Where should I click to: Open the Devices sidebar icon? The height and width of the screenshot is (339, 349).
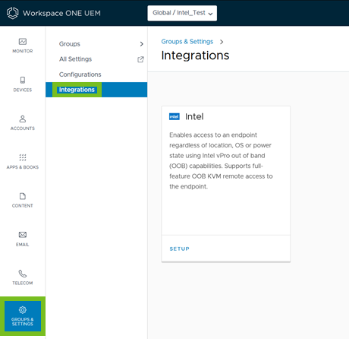pos(23,80)
